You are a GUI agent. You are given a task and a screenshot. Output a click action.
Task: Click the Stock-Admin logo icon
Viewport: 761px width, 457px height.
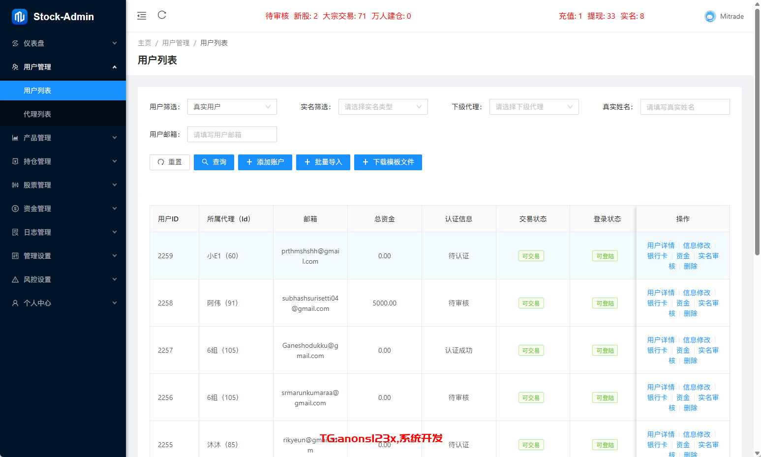(x=19, y=17)
